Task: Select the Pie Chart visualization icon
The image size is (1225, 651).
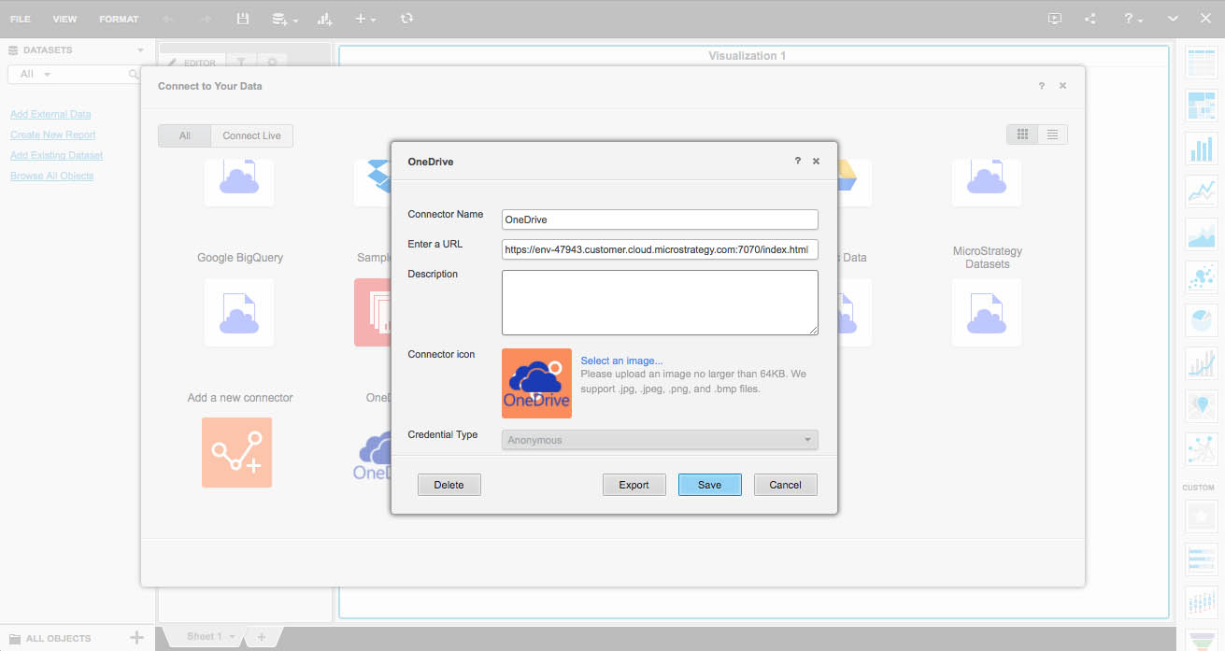Action: [x=1200, y=319]
